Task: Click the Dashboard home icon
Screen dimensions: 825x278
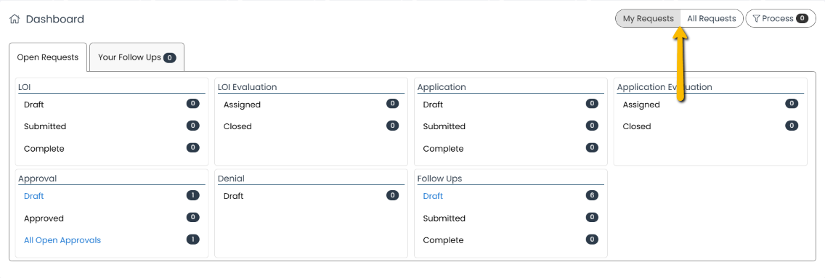Action: point(15,20)
